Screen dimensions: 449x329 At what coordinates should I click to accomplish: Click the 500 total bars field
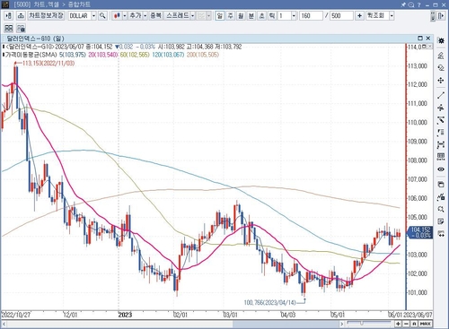(341, 16)
